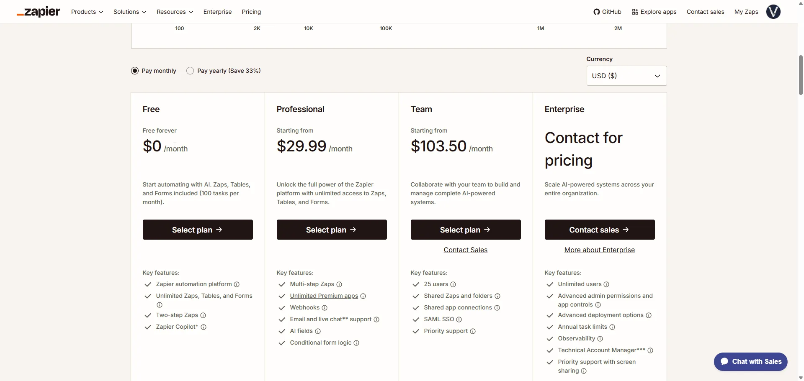The height and width of the screenshot is (381, 804).
Task: Show info icon for Email and live chat support
Action: [376, 320]
